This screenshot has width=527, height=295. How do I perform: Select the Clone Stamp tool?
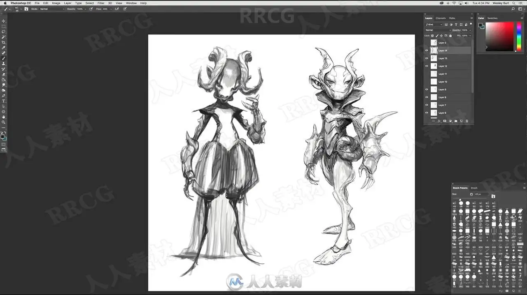[3, 63]
